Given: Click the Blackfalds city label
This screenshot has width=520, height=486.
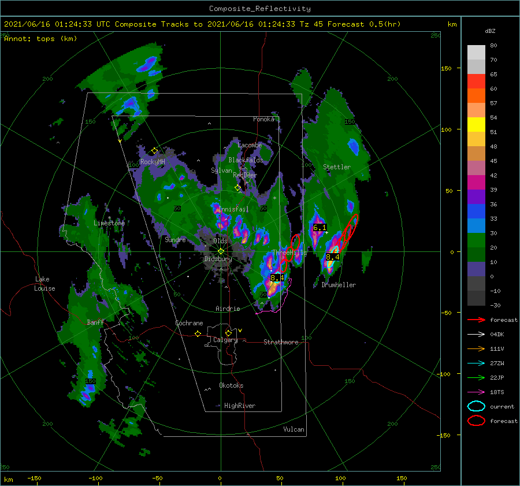Looking at the screenshot, I should [x=246, y=160].
